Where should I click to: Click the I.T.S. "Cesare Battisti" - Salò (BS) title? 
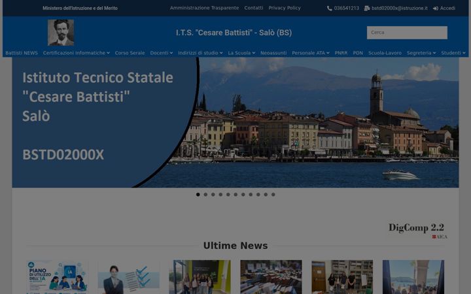(234, 33)
